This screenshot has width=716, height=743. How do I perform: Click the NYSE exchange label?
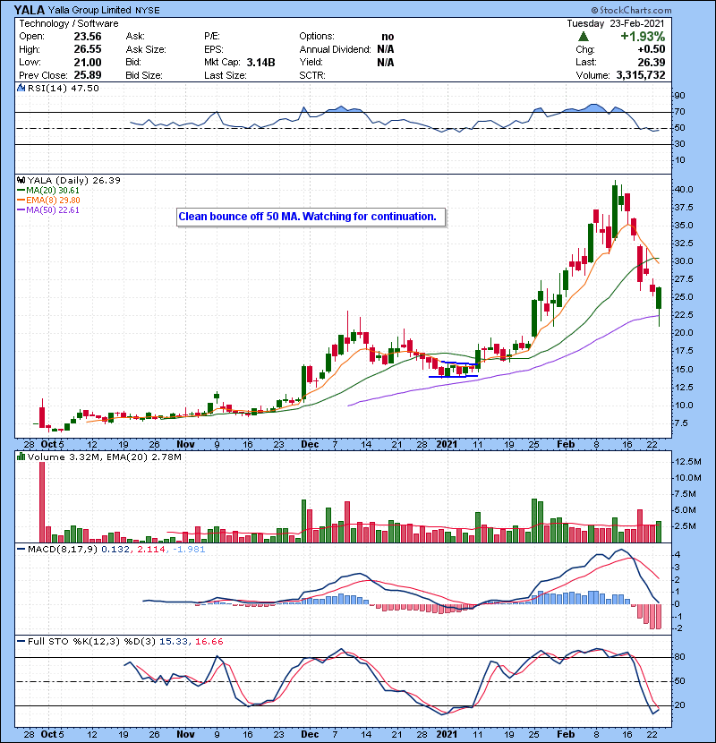(x=148, y=10)
